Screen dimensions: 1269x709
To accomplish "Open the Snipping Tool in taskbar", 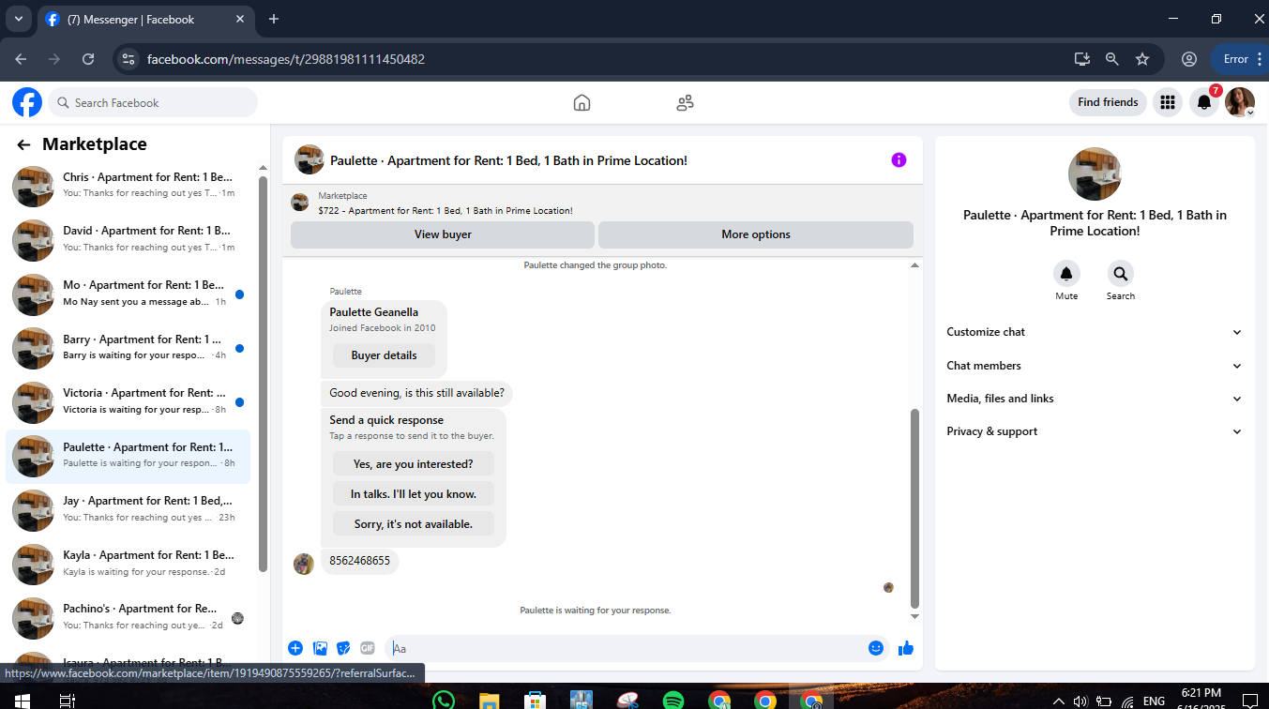I will coord(627,701).
